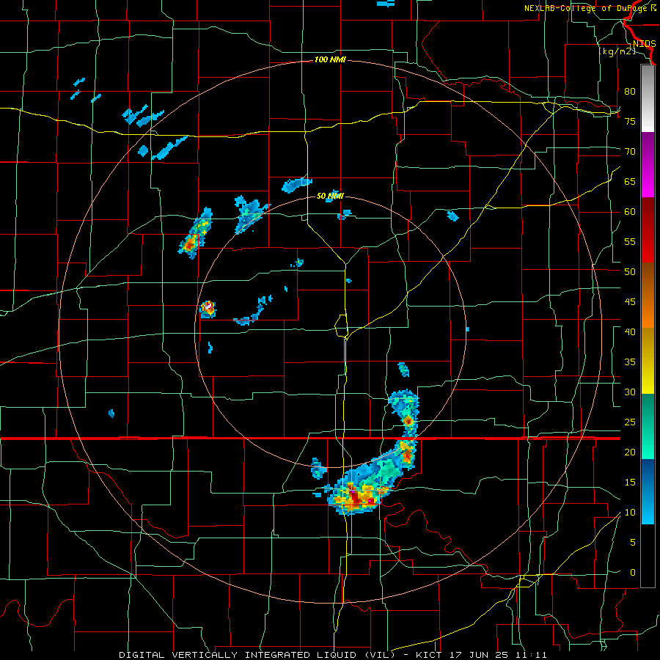The height and width of the screenshot is (660, 660).
Task: Click the 65 value on the color scale
Action: (x=630, y=181)
